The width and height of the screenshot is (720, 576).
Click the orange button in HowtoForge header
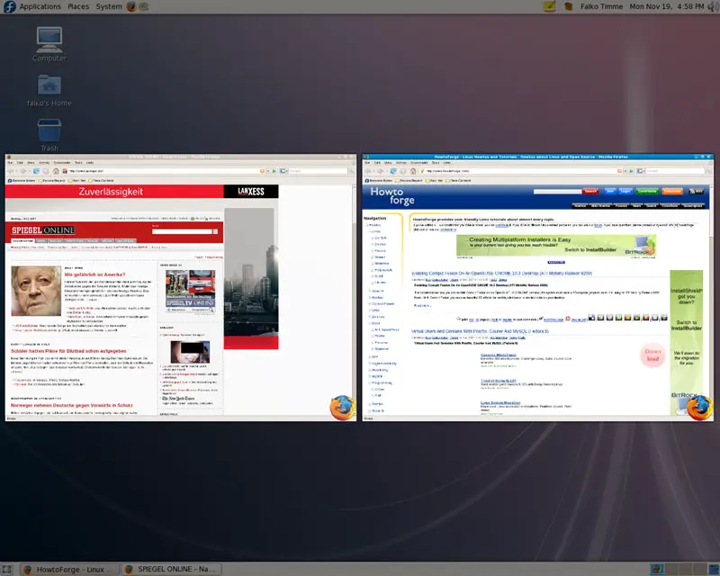(672, 191)
